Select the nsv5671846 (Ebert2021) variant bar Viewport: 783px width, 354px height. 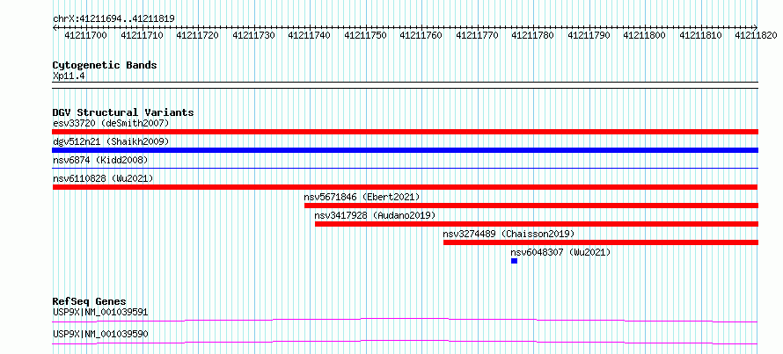[x=531, y=206]
